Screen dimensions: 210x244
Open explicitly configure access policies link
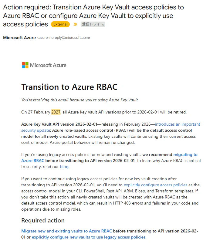pos(155,185)
